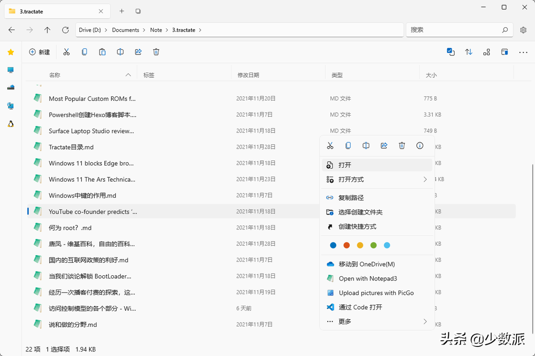Copy the selected file from the toolbar
Screen dimensions: 535x356
[x=84, y=52]
